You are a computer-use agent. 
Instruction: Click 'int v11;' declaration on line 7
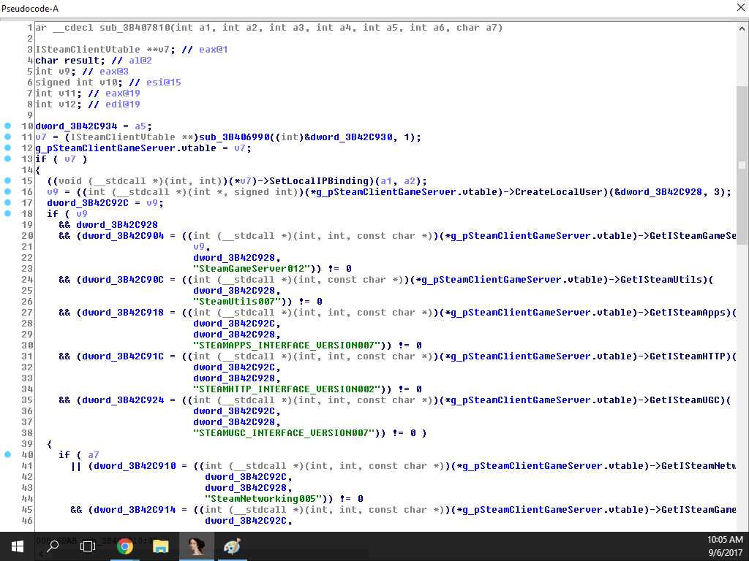coord(59,93)
